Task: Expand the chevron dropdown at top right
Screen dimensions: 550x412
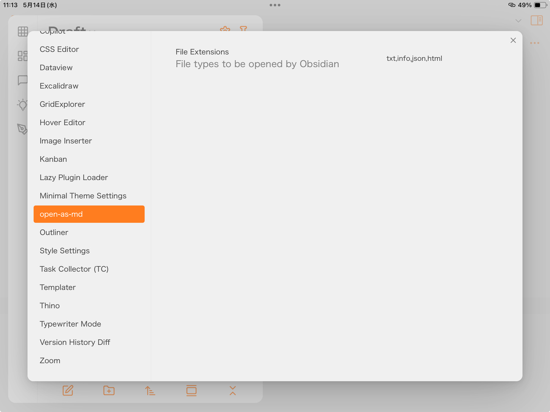Action: coord(518,21)
